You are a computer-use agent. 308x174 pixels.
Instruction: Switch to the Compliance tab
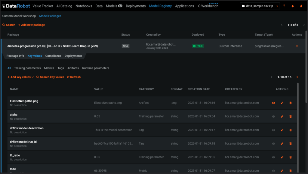pyautogui.click(x=53, y=56)
